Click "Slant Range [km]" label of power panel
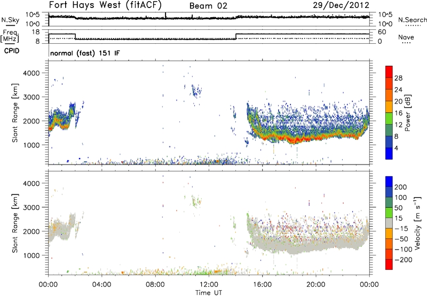The width and height of the screenshot is (427, 296). 15,113
